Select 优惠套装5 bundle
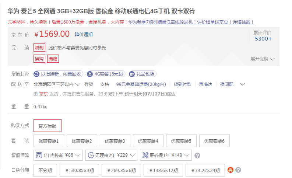This screenshot has height=178, width=292. tap(182, 141)
